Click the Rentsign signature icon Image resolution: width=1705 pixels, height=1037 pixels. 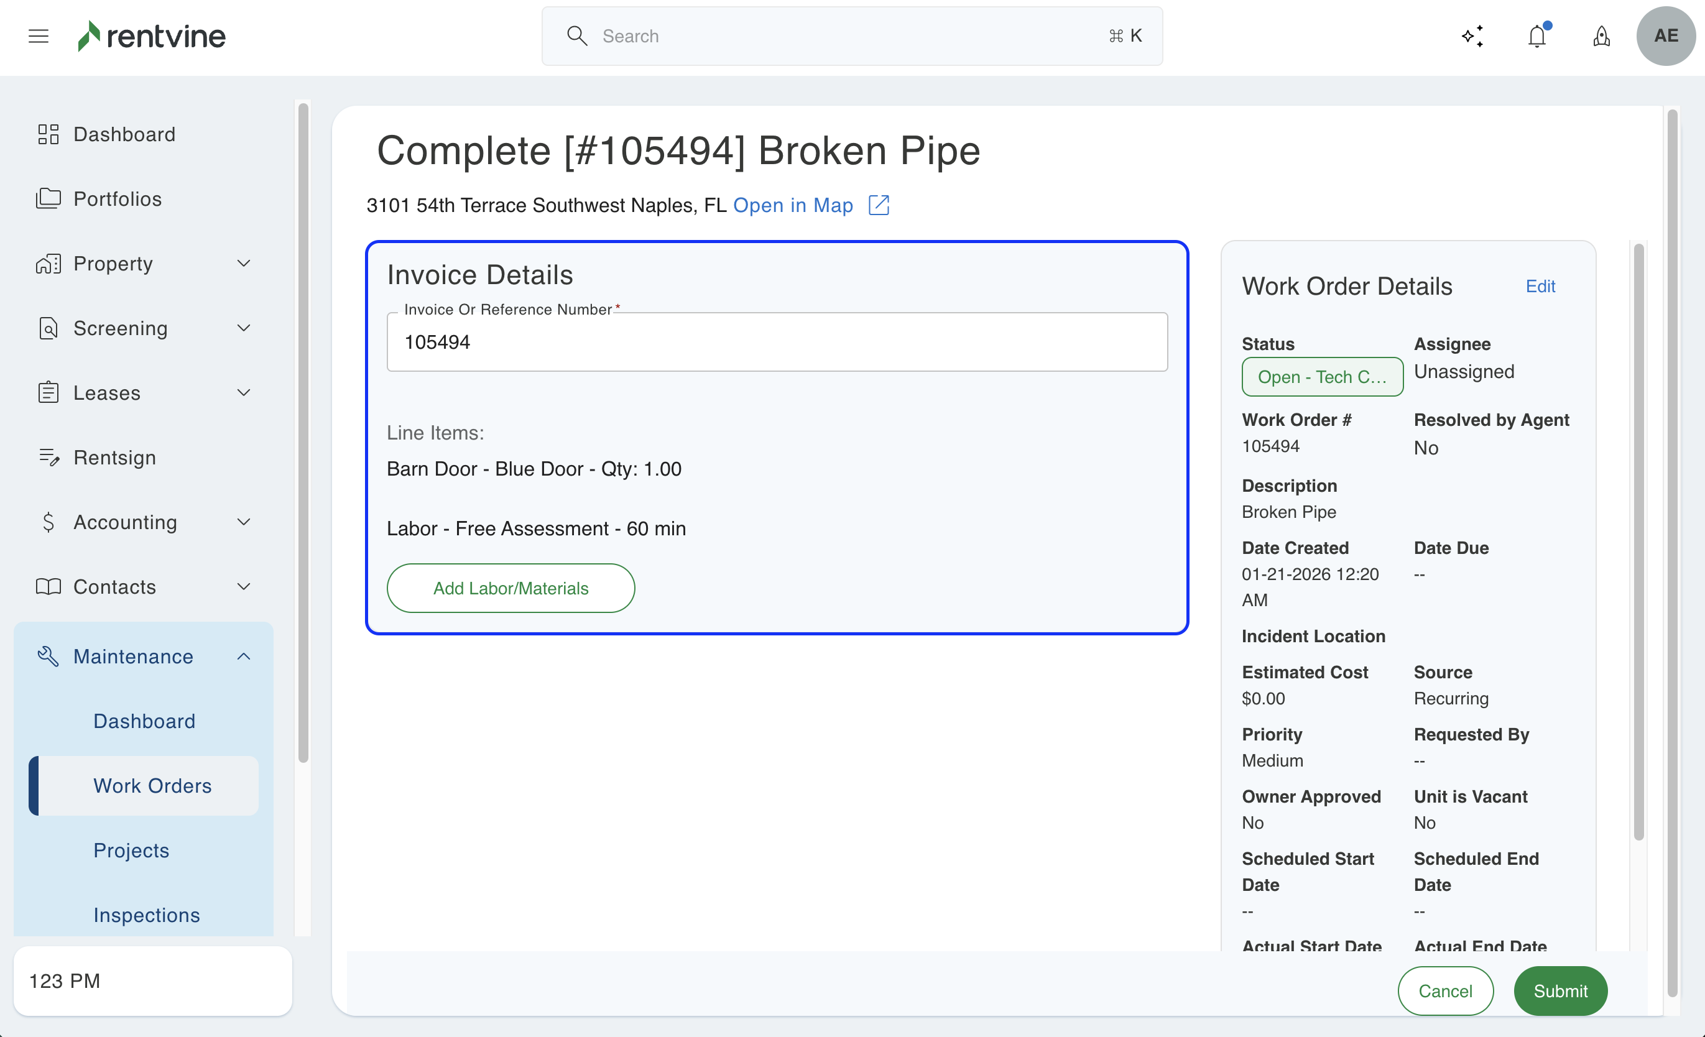click(x=48, y=458)
